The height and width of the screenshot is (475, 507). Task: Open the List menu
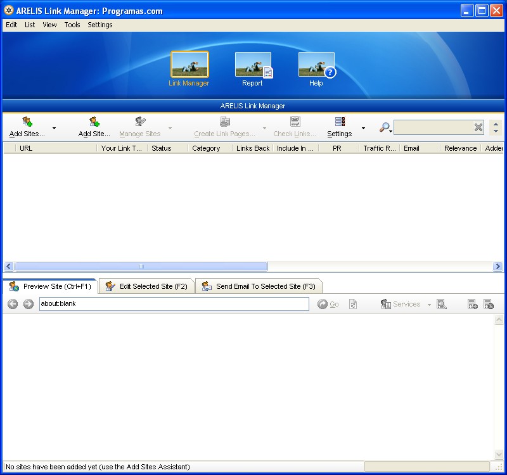[30, 25]
